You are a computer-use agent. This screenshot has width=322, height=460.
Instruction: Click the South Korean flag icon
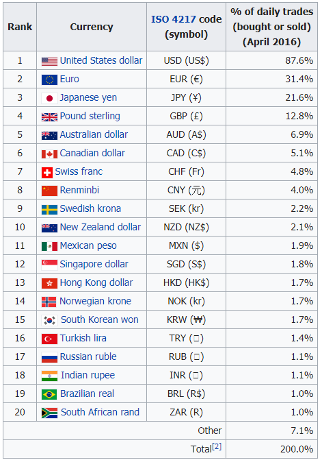(x=49, y=320)
